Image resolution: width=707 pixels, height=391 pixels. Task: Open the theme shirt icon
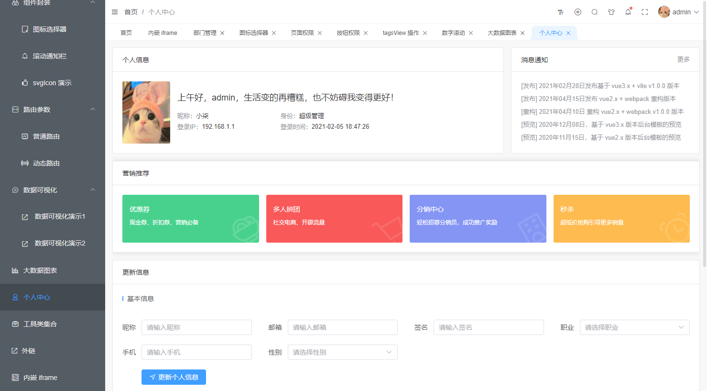(x=611, y=12)
